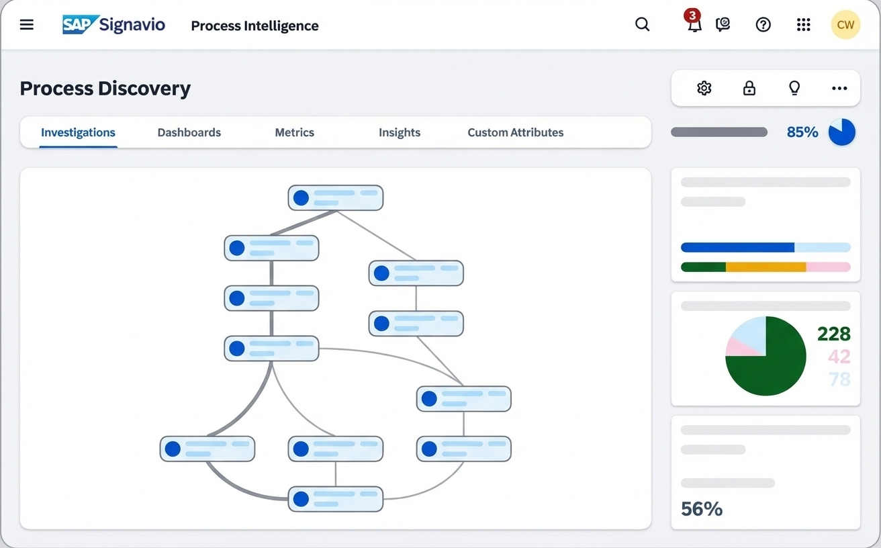Open the three-dot more options menu
This screenshot has height=548, width=881.
(x=839, y=88)
